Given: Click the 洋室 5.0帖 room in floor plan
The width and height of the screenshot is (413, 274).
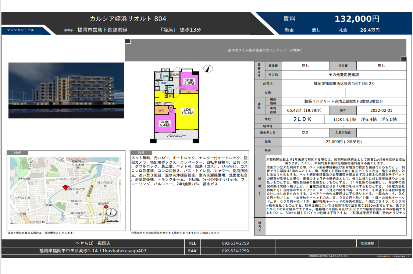Looking at the screenshot, I should coord(189,82).
